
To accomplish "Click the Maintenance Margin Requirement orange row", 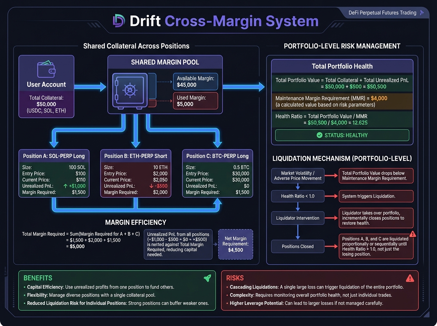I will pyautogui.click(x=342, y=102).
